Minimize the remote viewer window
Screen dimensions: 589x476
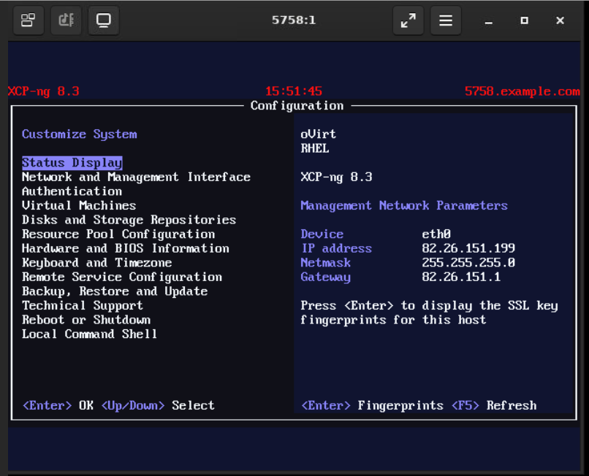[489, 20]
